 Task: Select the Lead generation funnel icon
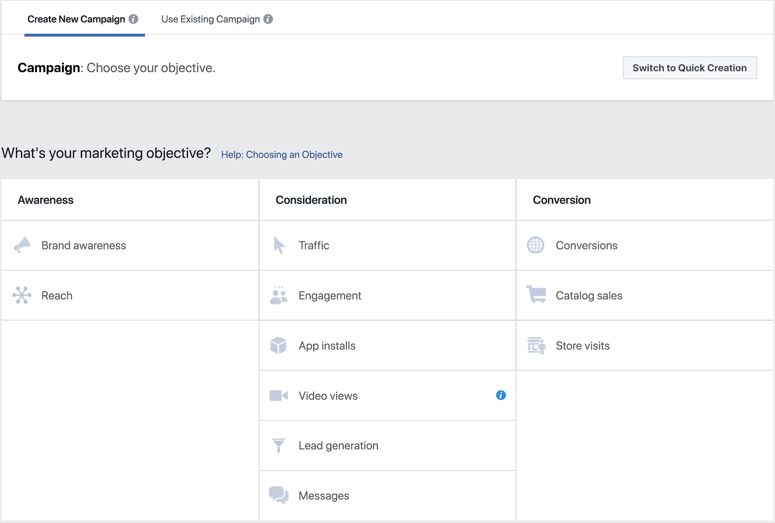click(278, 445)
